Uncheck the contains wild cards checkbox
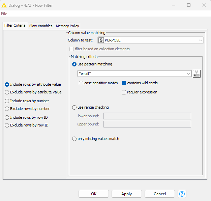The image size is (211, 201). point(124,83)
